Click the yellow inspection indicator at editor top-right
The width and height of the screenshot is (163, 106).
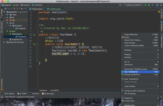pos(159,12)
